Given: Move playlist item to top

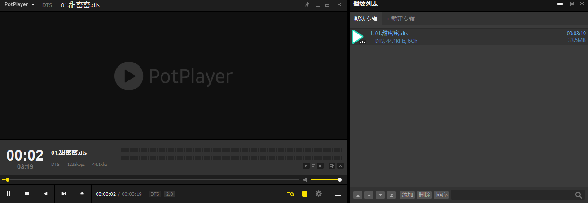Looking at the screenshot, I should coord(358,195).
